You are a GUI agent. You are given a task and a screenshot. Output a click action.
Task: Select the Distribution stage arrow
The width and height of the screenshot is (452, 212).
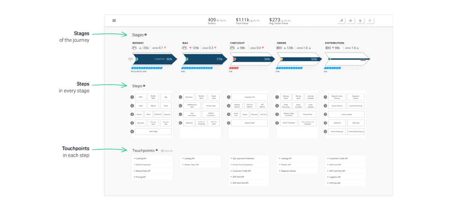(x=347, y=59)
